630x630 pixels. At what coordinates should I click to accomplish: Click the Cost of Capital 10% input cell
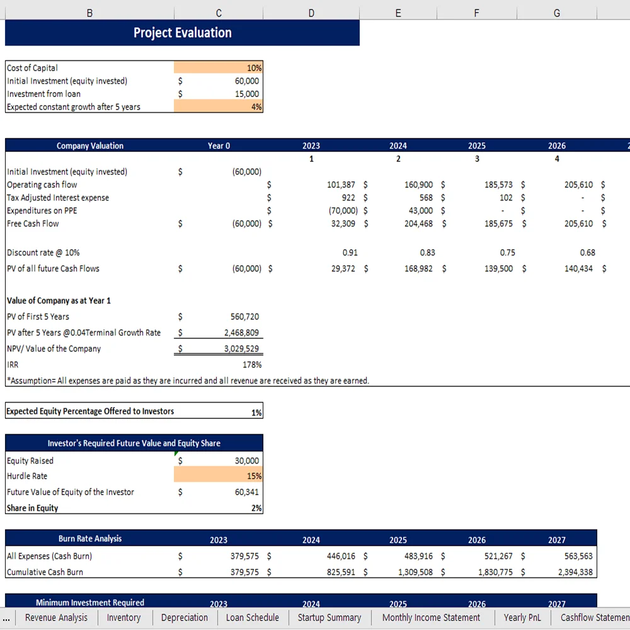pyautogui.click(x=219, y=68)
